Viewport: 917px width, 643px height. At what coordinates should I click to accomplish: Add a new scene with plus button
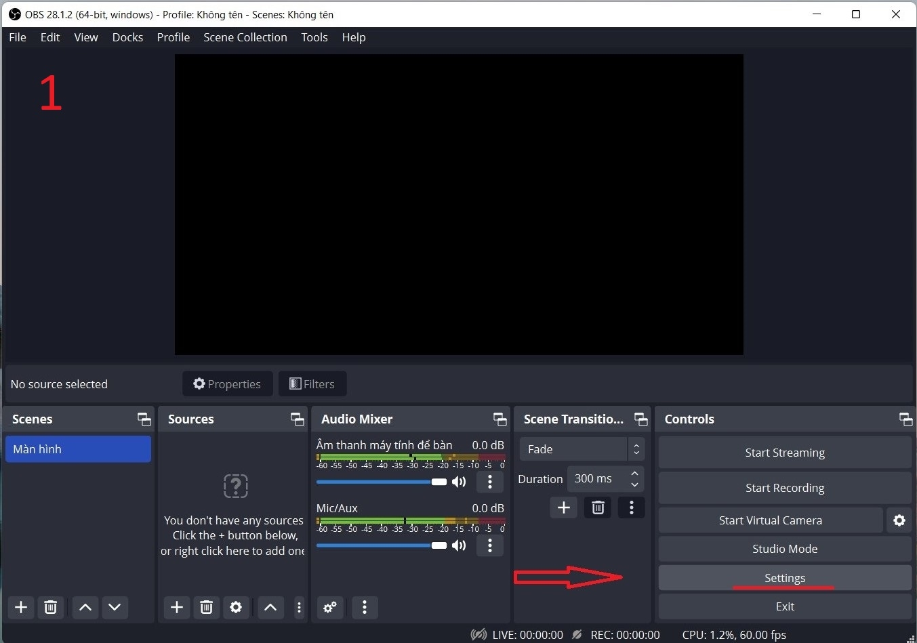click(x=21, y=607)
